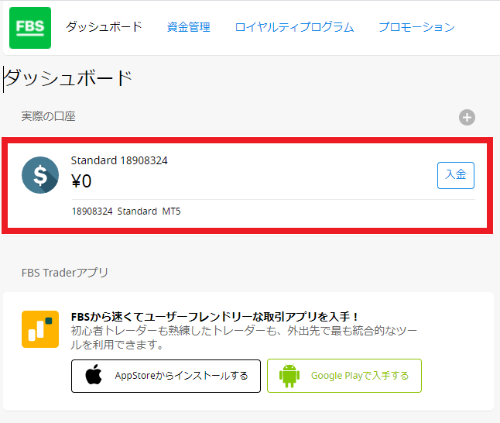This screenshot has width=500, height=423.
Task: Select the Standard 18908324 account title
Action: 119,160
